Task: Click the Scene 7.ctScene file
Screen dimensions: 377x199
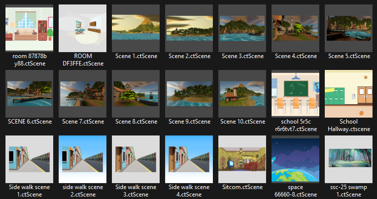Action: [x=83, y=93]
